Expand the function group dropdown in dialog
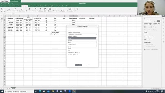 pos(96,34)
